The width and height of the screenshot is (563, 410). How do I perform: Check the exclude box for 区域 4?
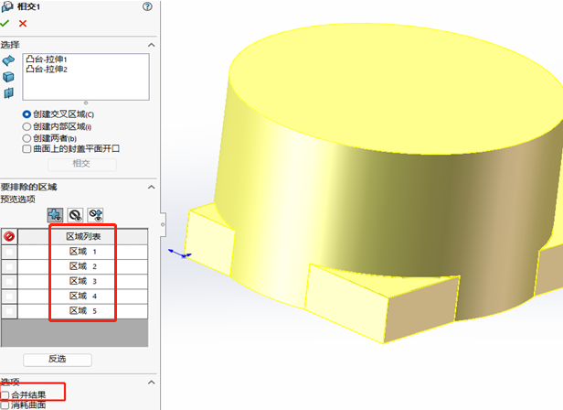[9, 296]
